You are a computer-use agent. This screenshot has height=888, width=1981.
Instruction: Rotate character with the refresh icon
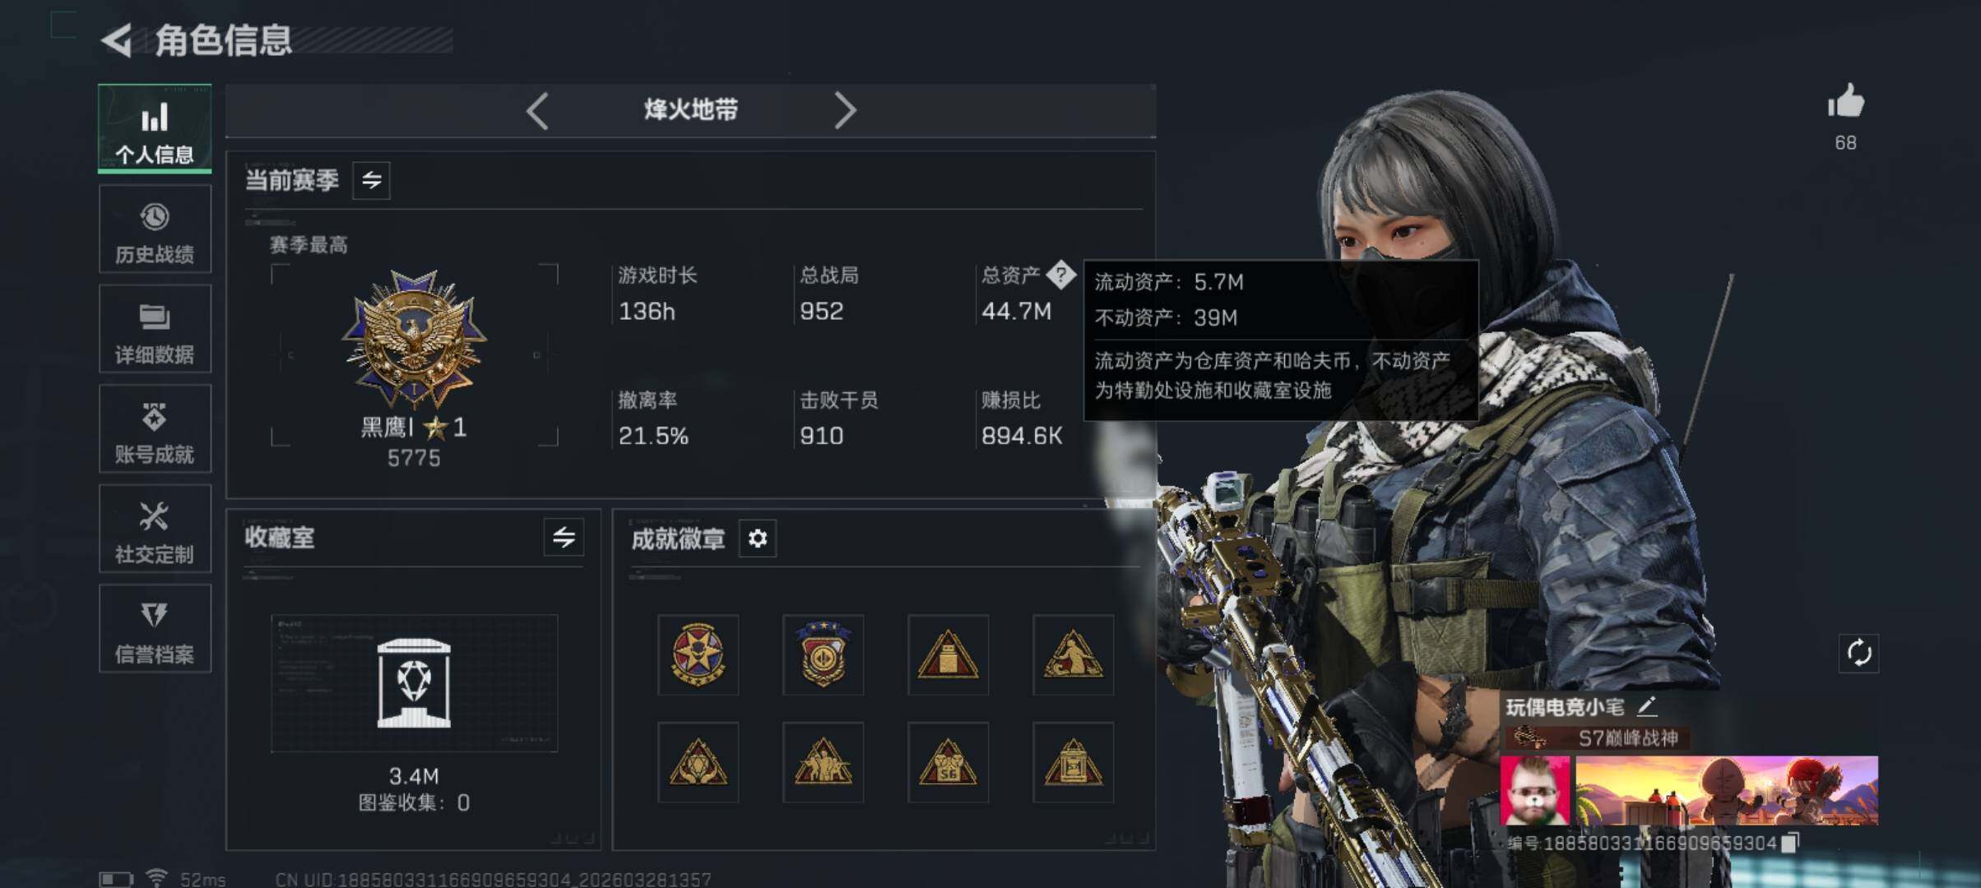pyautogui.click(x=1859, y=654)
